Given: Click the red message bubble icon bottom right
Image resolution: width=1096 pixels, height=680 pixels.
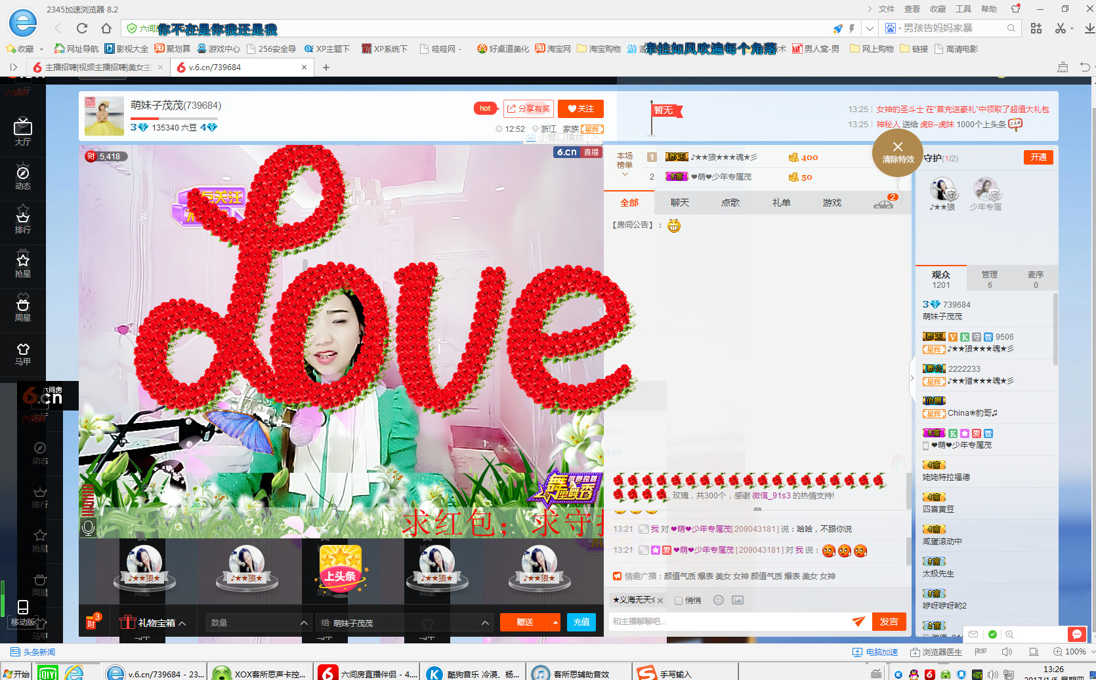Looking at the screenshot, I should pyautogui.click(x=1077, y=634).
